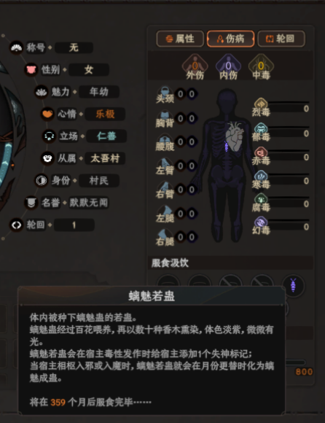Viewport: 325px width, 423px height.
Task: Select the 腐毒 poison type icon
Action: 261,200
